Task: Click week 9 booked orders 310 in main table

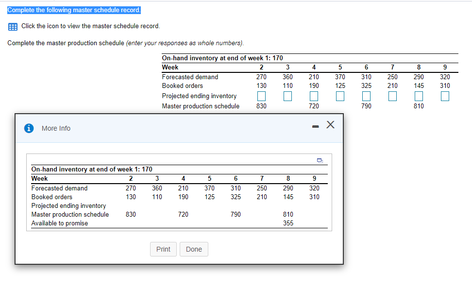Action: point(445,86)
